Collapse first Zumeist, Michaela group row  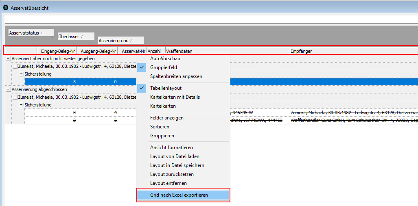coord(15,66)
